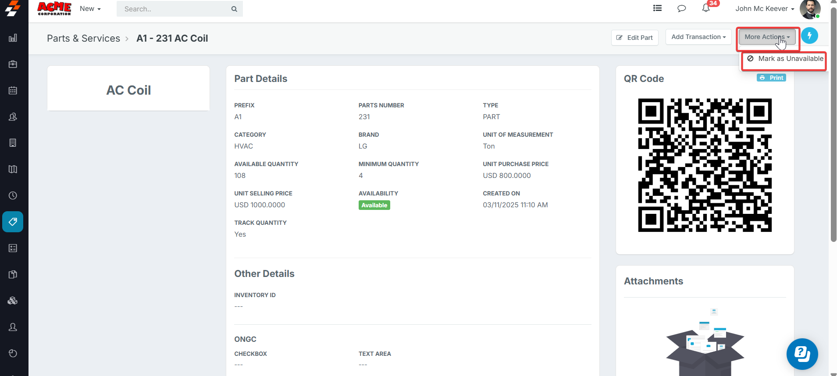The width and height of the screenshot is (837, 376).
Task: Expand the John Mc Keever user menu
Action: (x=764, y=9)
